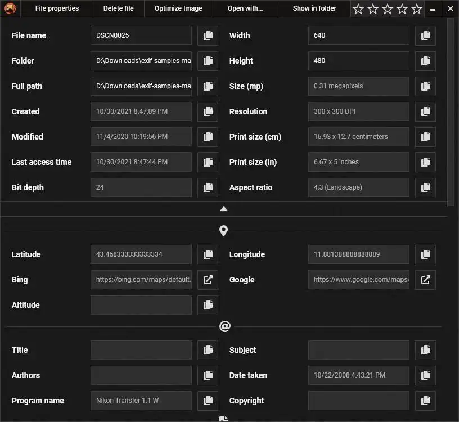
Task: Copy the File name value
Action: pyautogui.click(x=208, y=35)
